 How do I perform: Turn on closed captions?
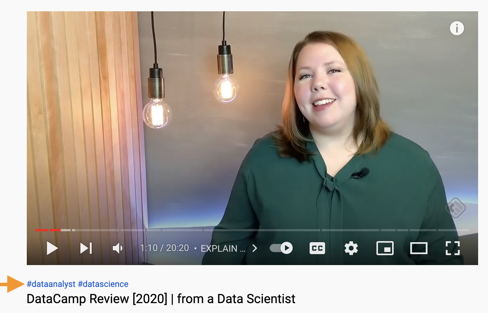317,248
